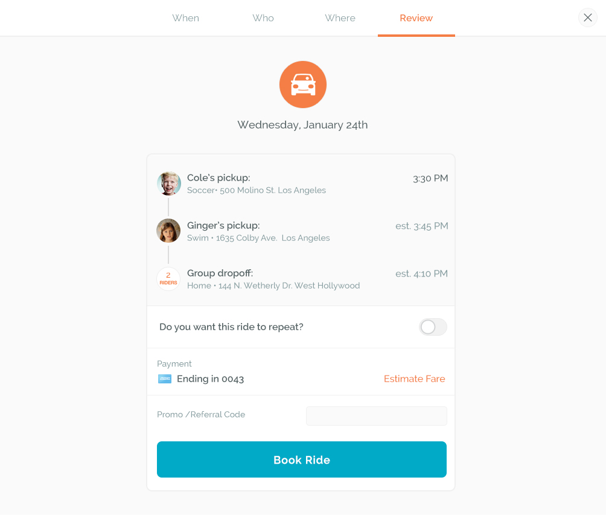Viewport: 606px width, 515px height.
Task: Switch to the When tab
Action: [x=185, y=18]
